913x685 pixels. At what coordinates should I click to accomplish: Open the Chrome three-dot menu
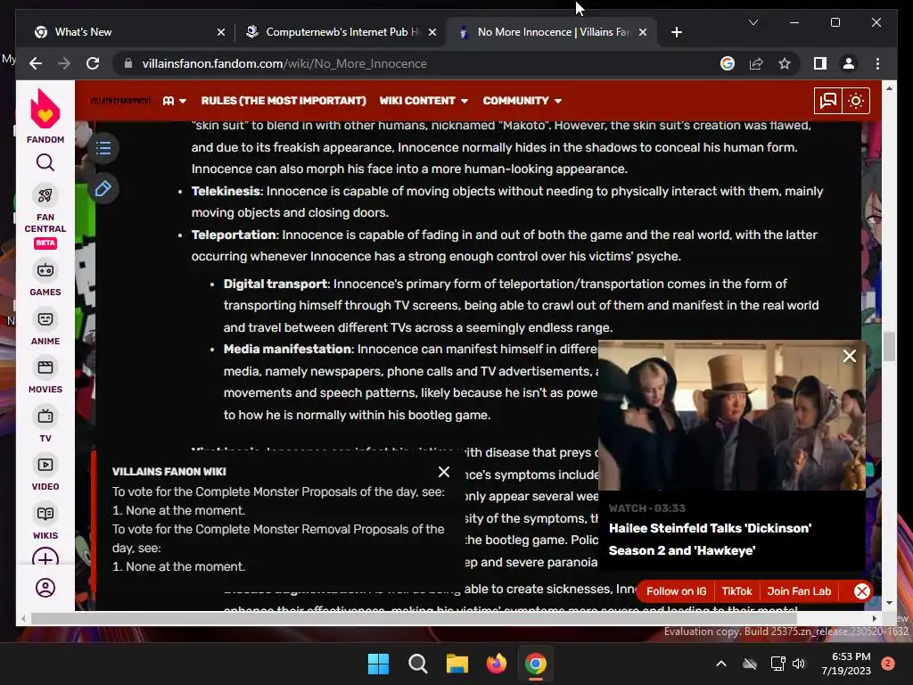pos(877,63)
